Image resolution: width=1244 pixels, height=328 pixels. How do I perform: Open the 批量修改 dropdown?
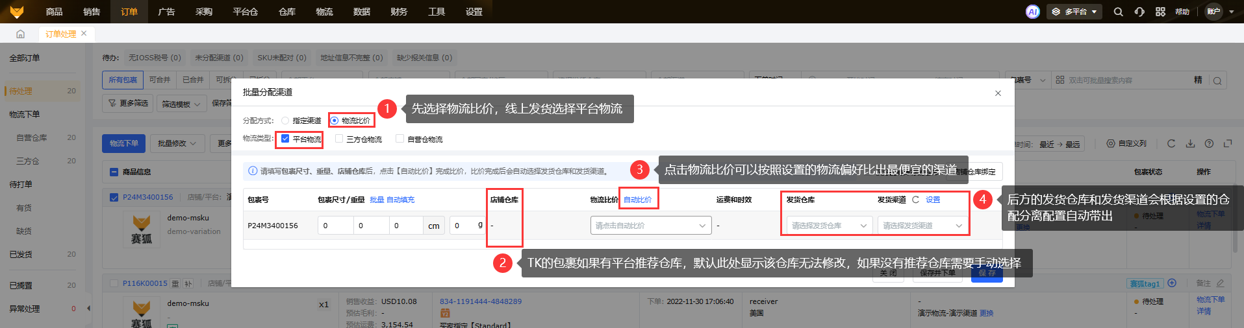tap(177, 143)
